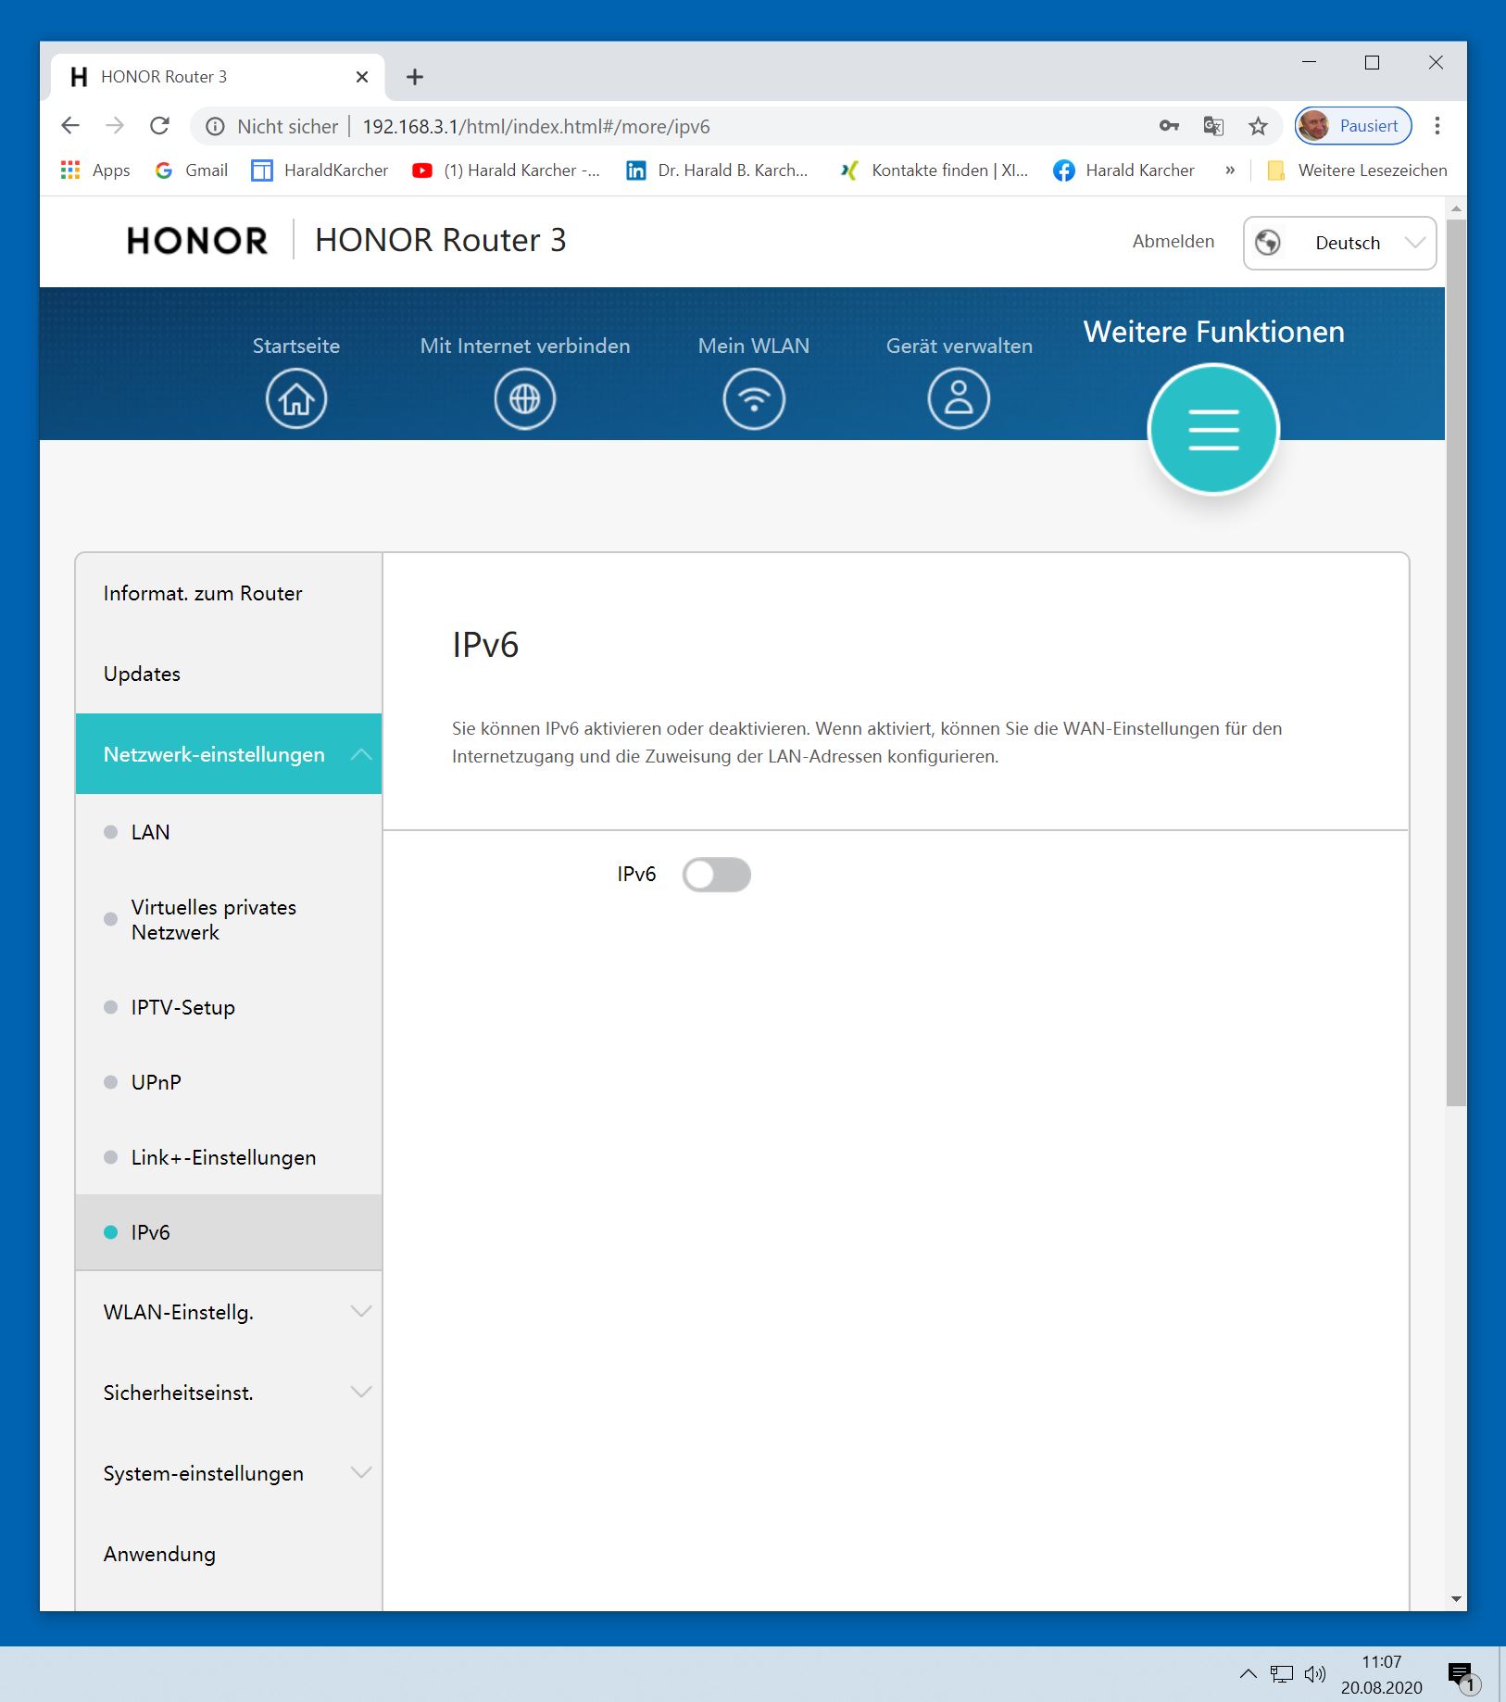The image size is (1506, 1702).
Task: Open the Windows notification center icon
Action: click(x=1462, y=1675)
